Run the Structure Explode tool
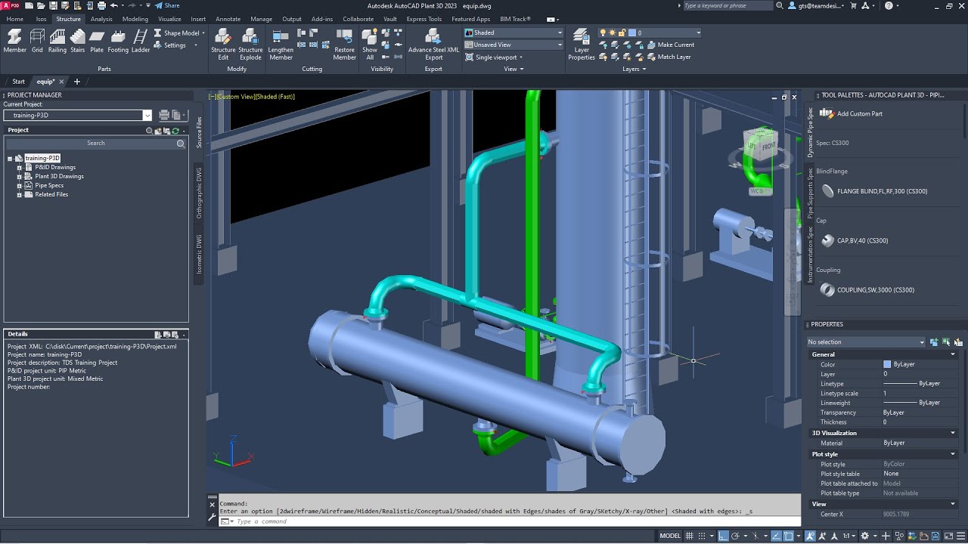 point(250,44)
